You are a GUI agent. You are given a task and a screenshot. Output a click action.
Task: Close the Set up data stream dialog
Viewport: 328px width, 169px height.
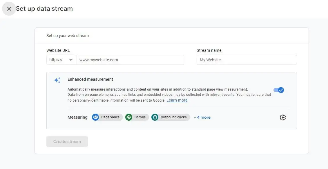pos(9,9)
